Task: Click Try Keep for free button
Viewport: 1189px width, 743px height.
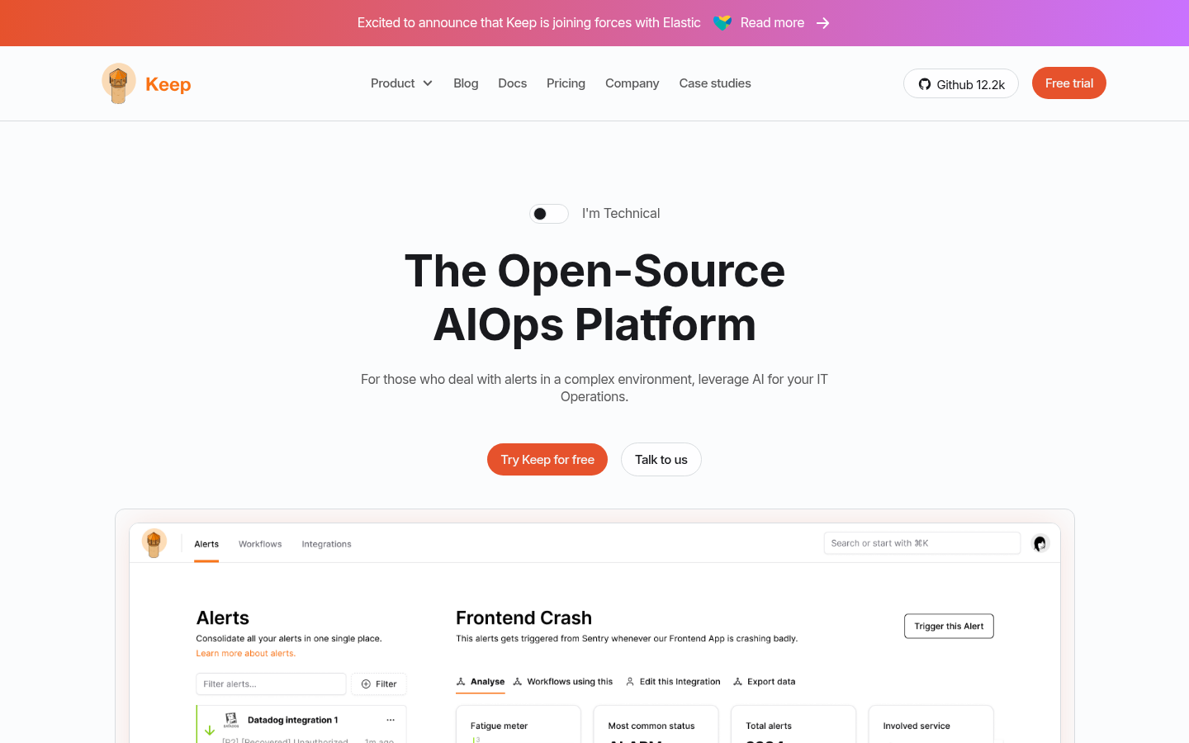Action: pos(547,460)
